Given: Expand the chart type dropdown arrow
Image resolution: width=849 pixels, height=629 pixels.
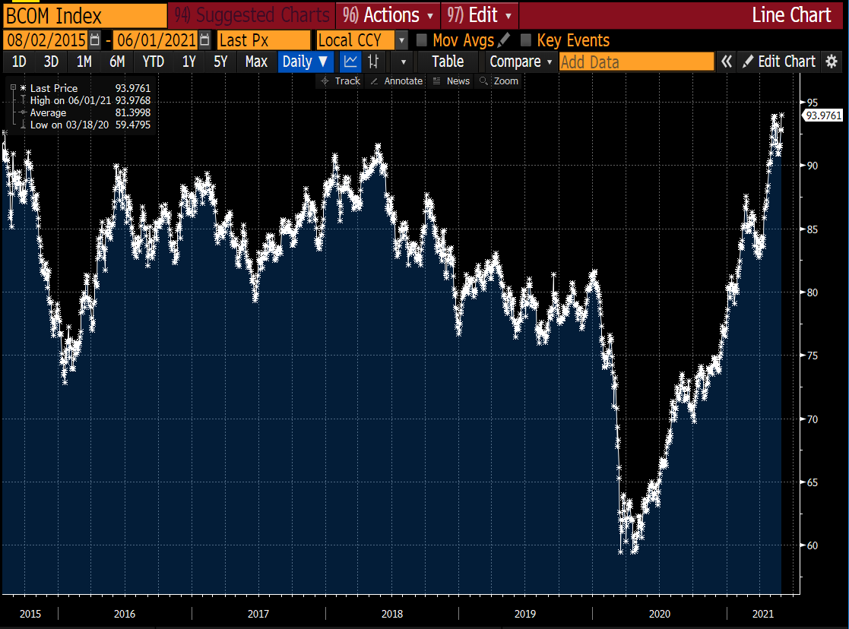Looking at the screenshot, I should pos(403,62).
